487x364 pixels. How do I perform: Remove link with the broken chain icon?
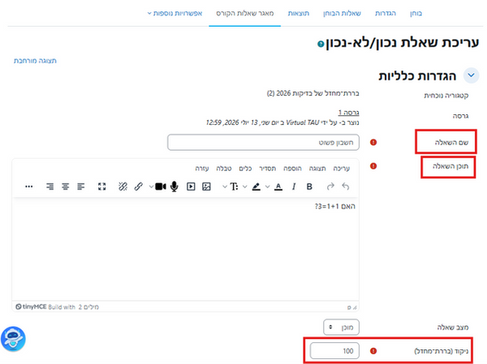click(123, 186)
